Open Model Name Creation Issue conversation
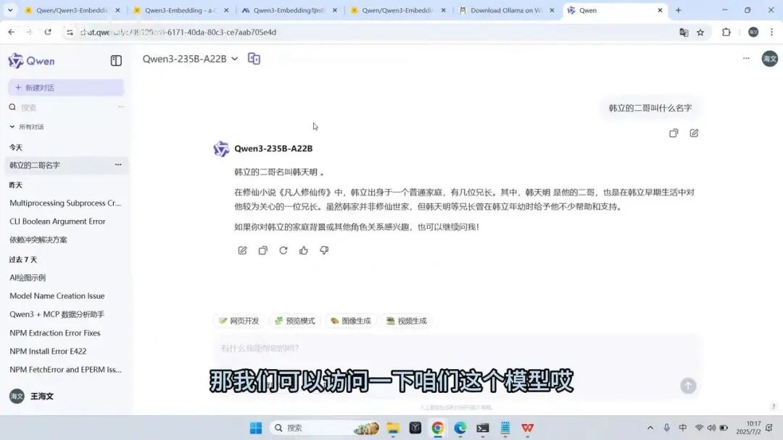The image size is (783, 440). tap(57, 296)
